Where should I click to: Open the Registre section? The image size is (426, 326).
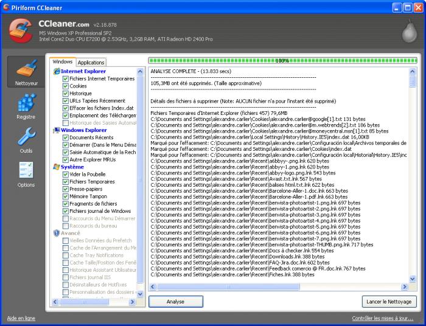point(26,106)
